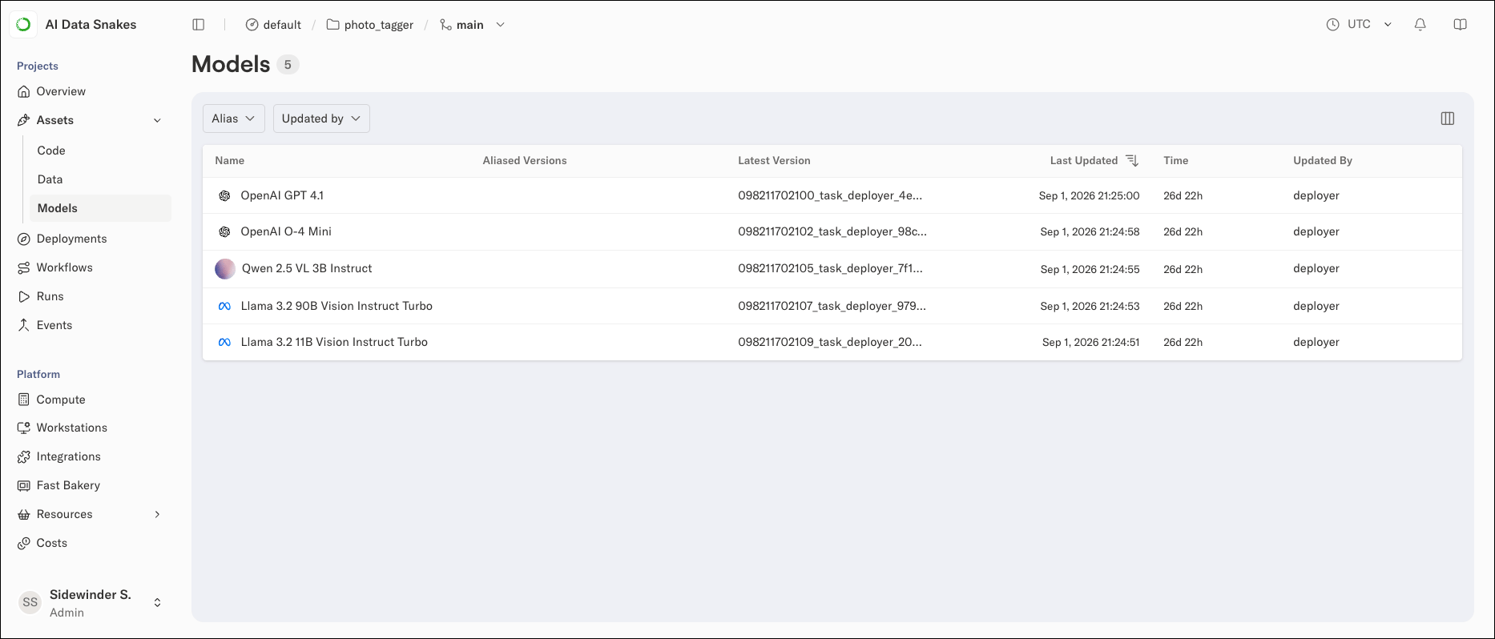The height and width of the screenshot is (639, 1495).
Task: Open the main branch dropdown chevron
Action: pos(501,25)
